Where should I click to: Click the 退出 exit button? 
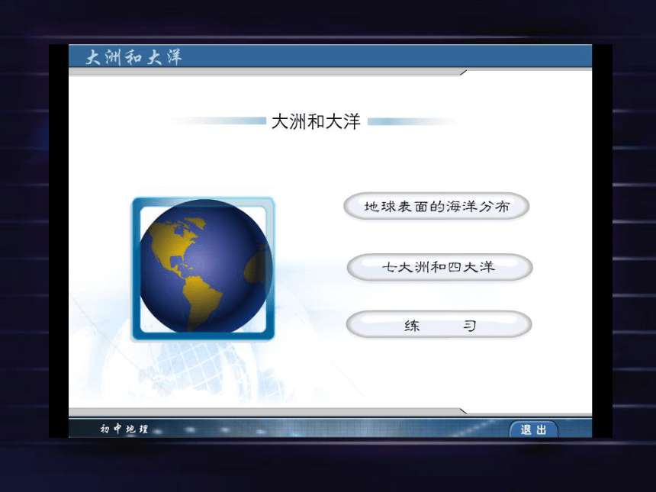tap(533, 429)
